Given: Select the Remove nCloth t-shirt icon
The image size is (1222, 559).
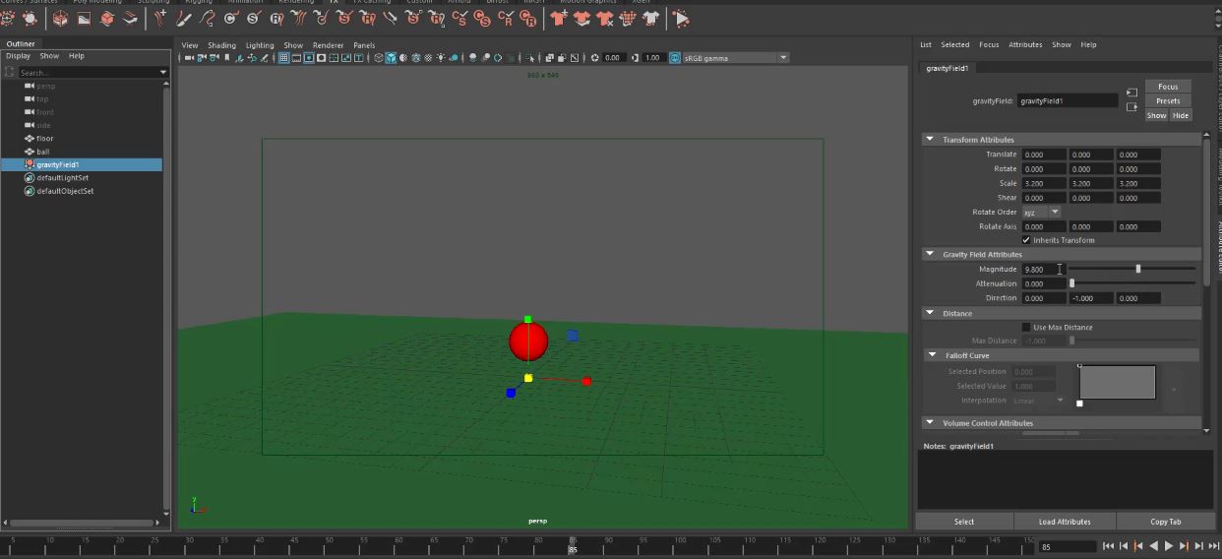Looking at the screenshot, I should [604, 18].
